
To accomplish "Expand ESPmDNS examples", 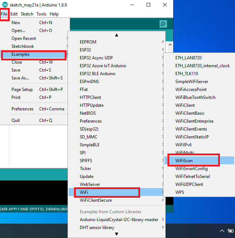I will pyautogui.click(x=116, y=82).
